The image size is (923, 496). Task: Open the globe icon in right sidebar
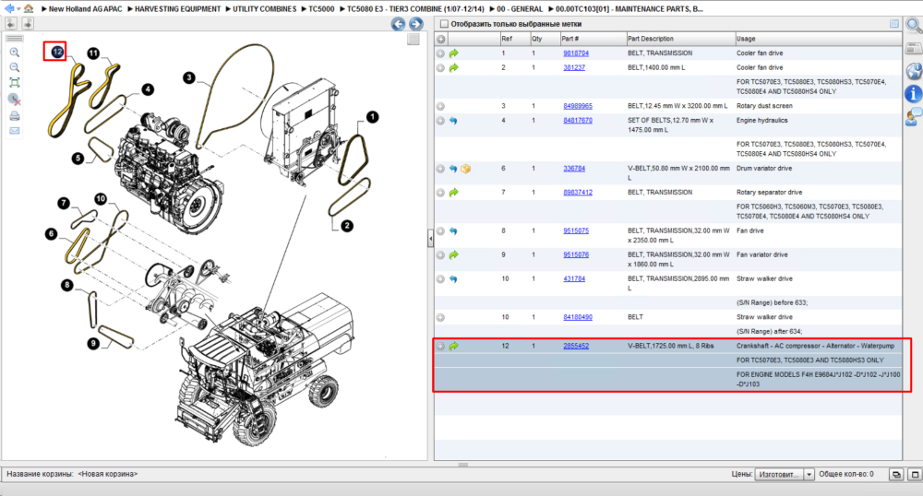(914, 71)
